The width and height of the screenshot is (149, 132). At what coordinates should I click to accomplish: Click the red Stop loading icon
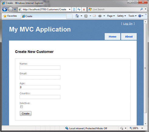tap(84, 9)
